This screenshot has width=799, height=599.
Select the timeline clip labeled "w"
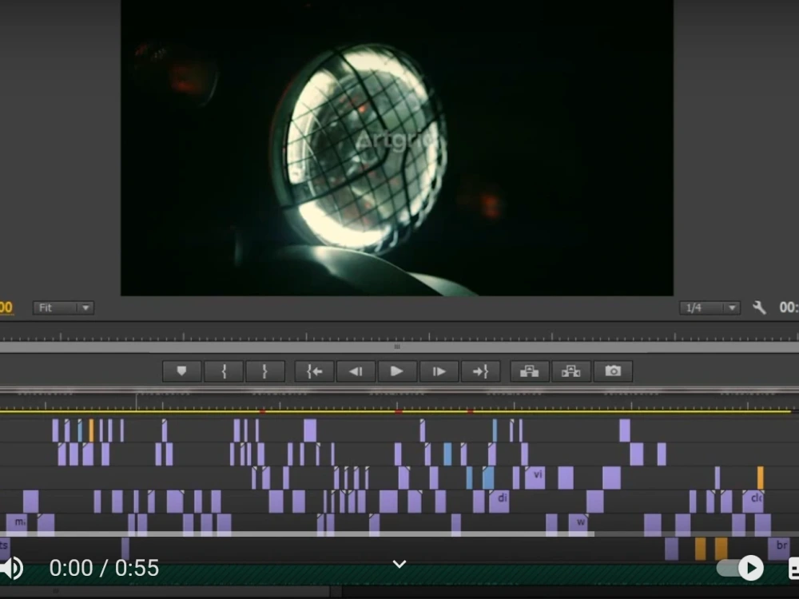click(x=578, y=525)
